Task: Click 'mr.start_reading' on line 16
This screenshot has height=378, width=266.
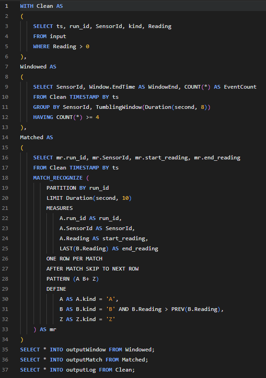Action: click(x=161, y=158)
